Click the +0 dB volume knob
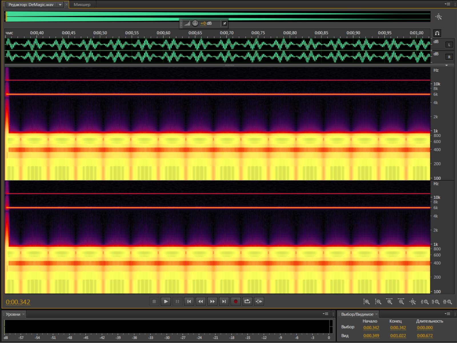This screenshot has width=457, height=343. 195,23
